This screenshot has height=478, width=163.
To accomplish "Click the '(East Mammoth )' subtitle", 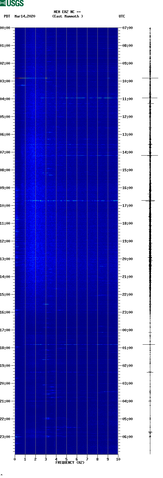I will coord(68,16).
